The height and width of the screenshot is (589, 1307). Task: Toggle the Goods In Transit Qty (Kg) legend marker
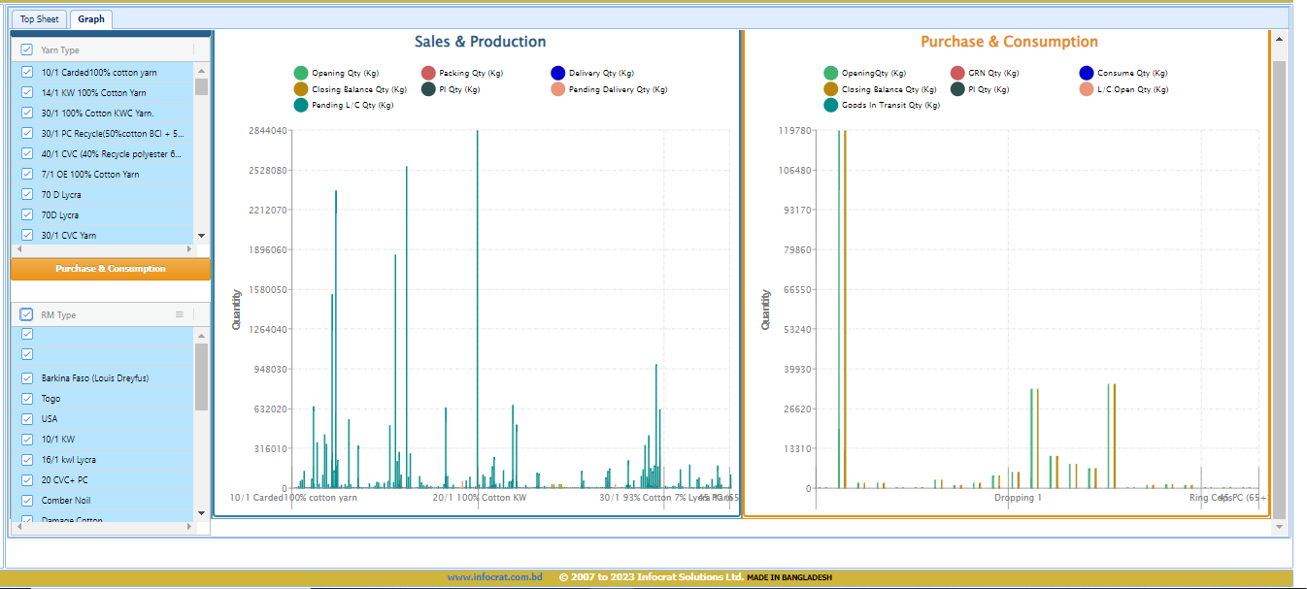(x=830, y=105)
